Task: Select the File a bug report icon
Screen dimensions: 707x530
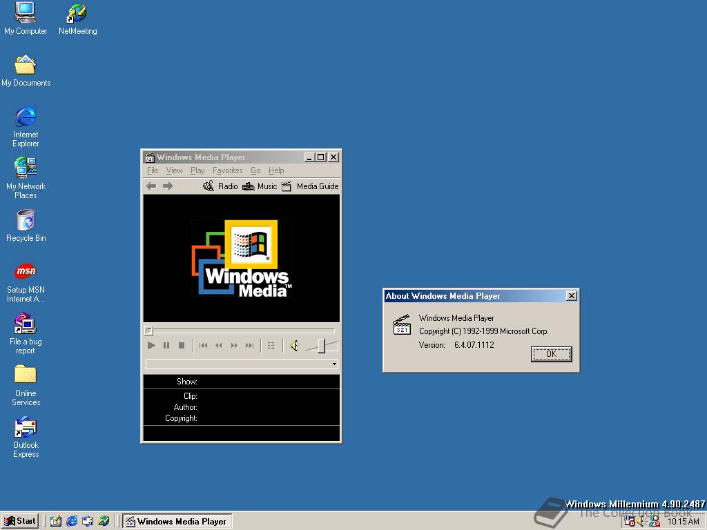Action: pos(26,333)
